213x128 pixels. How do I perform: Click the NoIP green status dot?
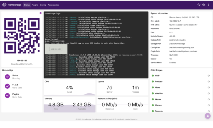(153, 76)
